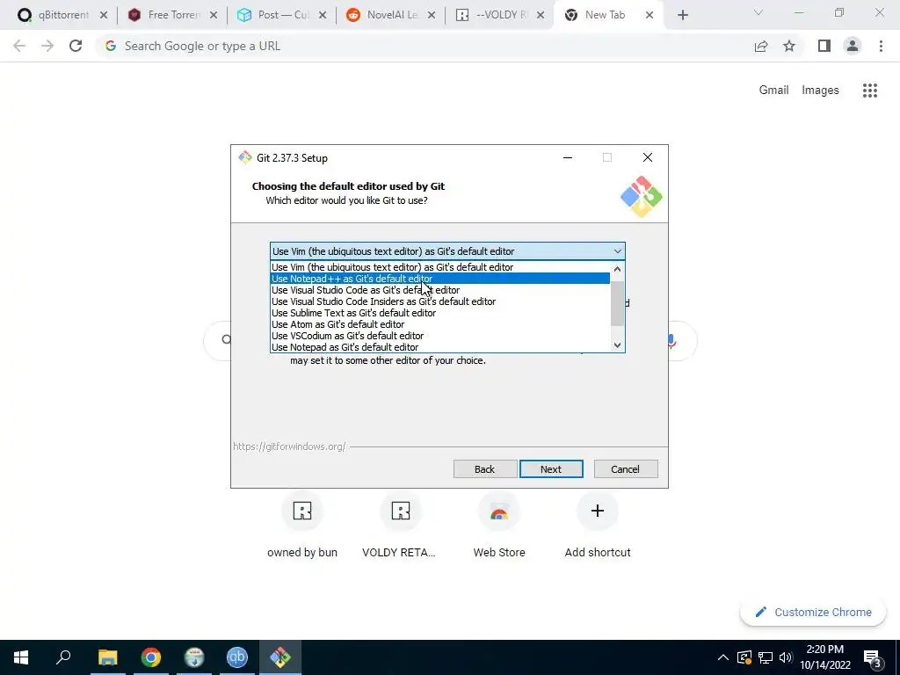Open Chrome three-dot menu
Image resolution: width=900 pixels, height=675 pixels.
coord(881,46)
